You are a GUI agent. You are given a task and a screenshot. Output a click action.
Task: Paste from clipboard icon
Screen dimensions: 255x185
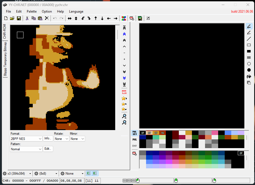40,18
